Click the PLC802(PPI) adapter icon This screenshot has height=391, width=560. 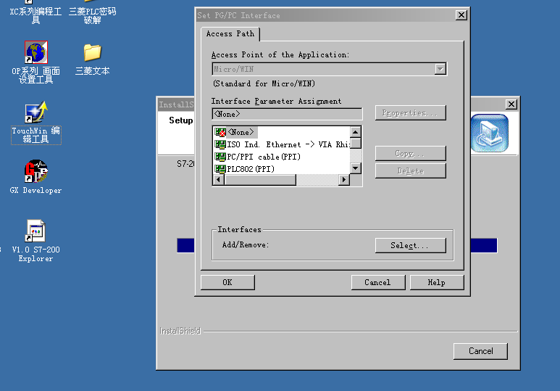220,169
